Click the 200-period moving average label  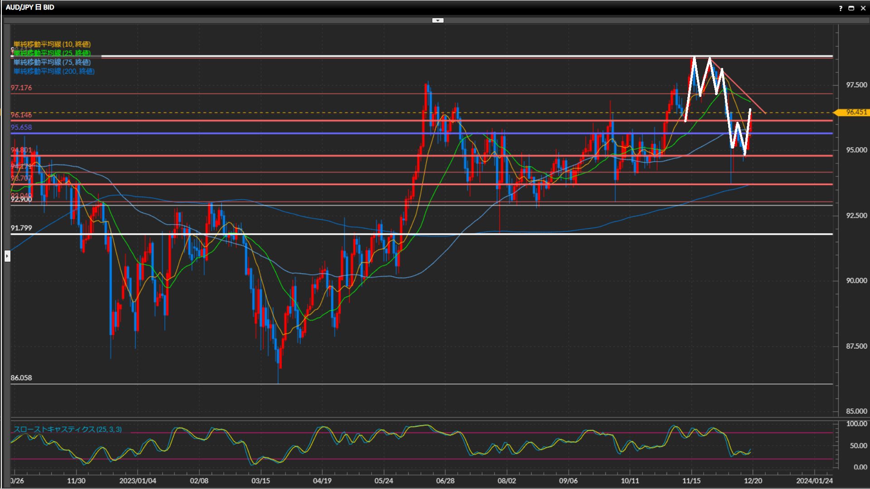(54, 71)
